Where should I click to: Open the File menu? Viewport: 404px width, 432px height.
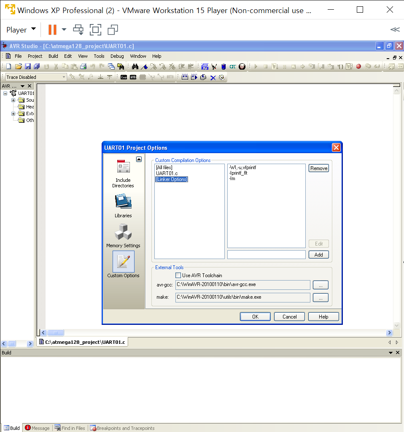[x=18, y=56]
